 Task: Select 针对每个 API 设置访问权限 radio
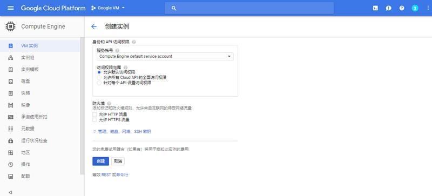(x=99, y=83)
